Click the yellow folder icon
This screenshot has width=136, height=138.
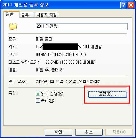click(13, 26)
